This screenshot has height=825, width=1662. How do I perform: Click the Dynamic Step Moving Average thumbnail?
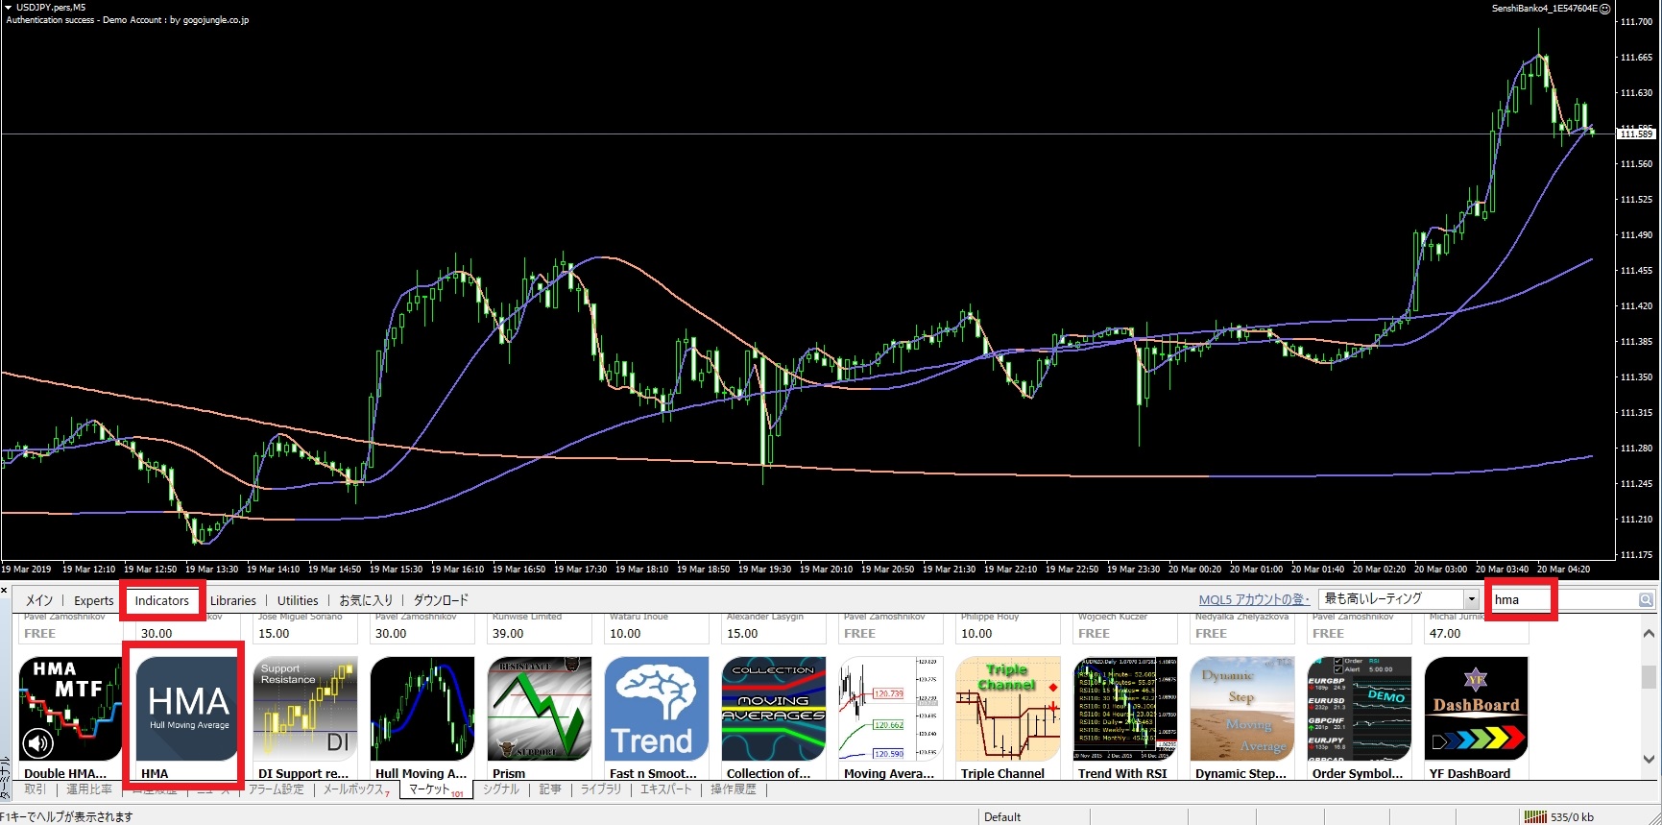tap(1241, 709)
